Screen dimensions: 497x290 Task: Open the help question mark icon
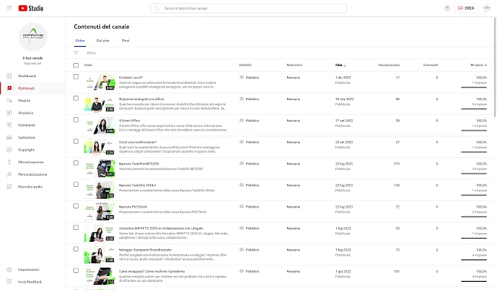coord(447,8)
